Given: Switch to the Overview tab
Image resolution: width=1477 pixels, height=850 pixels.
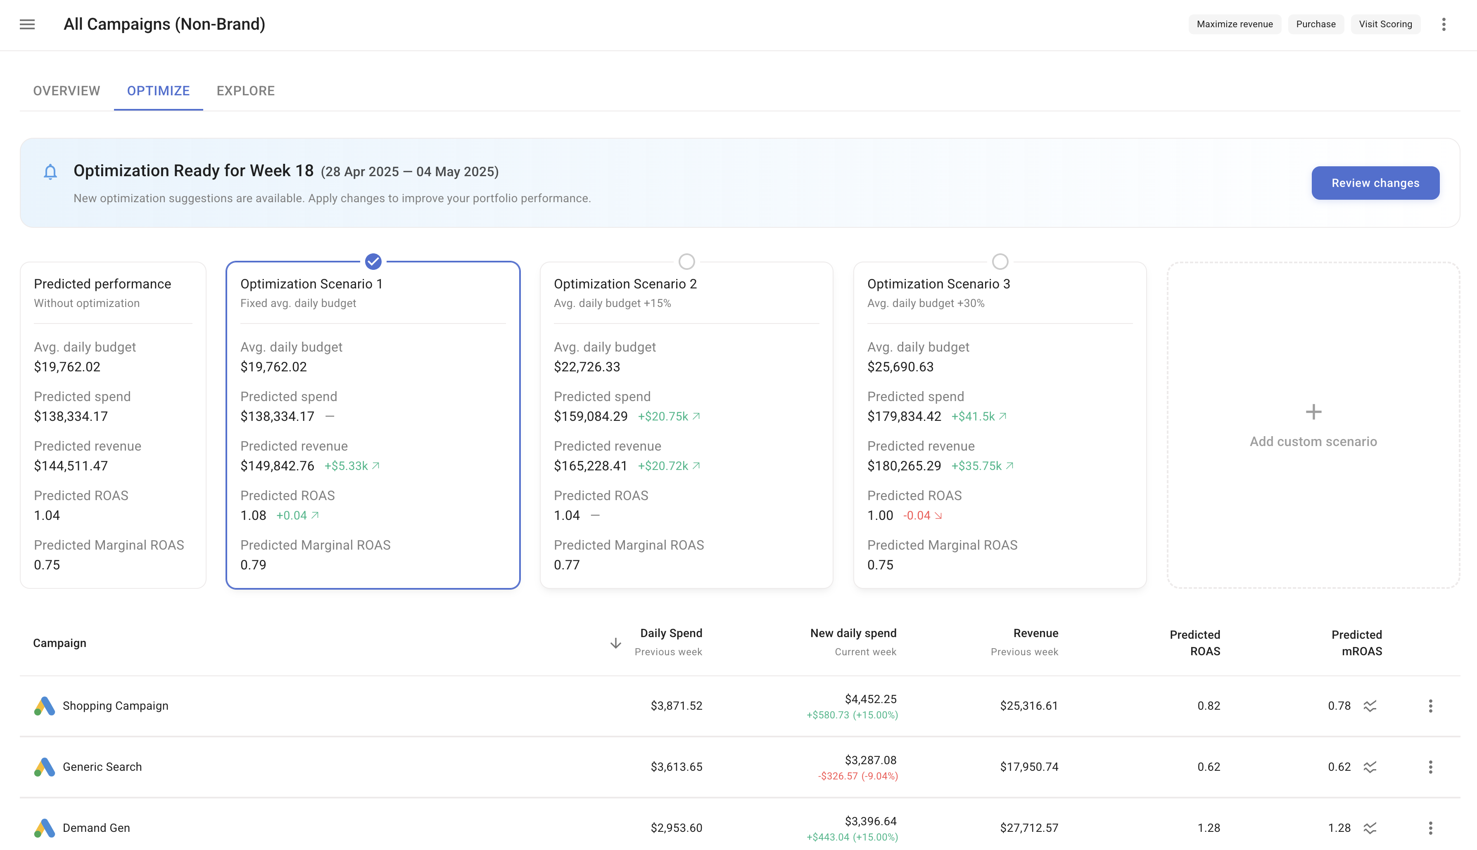Looking at the screenshot, I should pos(66,90).
